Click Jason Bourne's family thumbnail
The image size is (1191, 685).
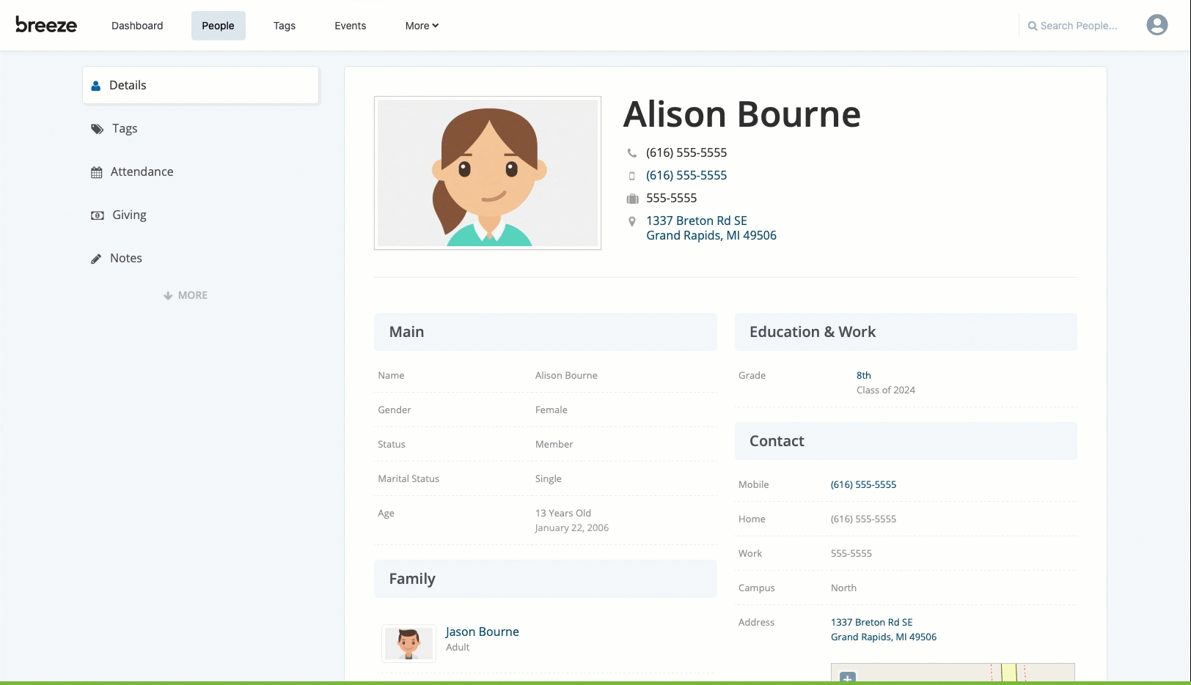(408, 643)
